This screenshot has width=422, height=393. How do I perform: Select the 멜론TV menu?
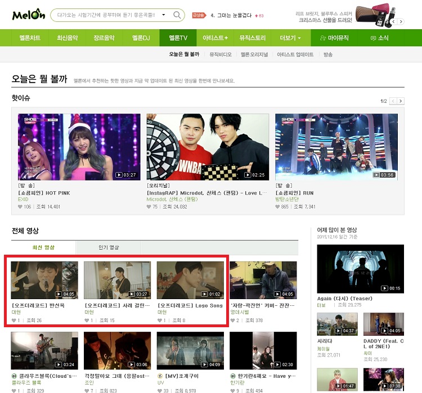pyautogui.click(x=178, y=38)
